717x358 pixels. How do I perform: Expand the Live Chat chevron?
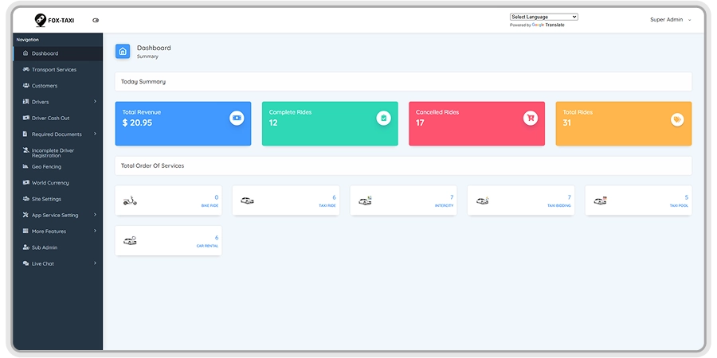click(95, 263)
